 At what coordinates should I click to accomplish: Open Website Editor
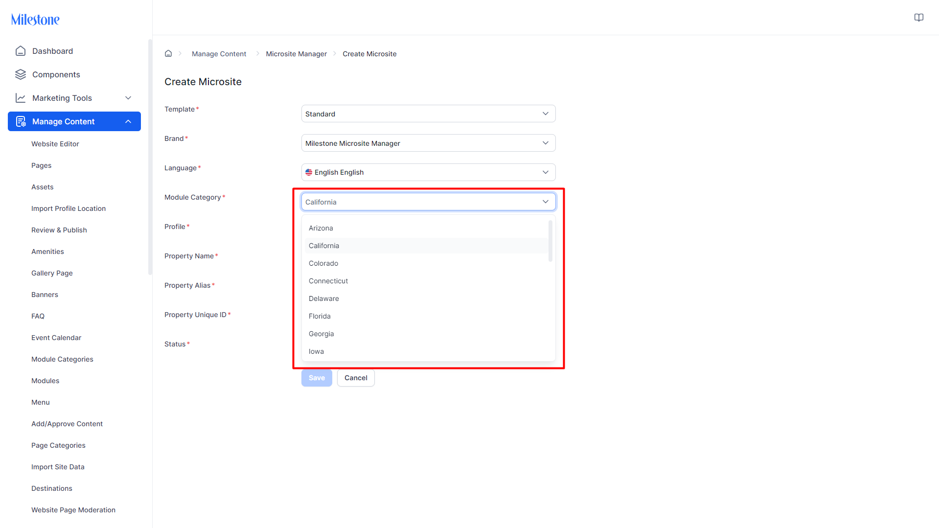tap(55, 144)
